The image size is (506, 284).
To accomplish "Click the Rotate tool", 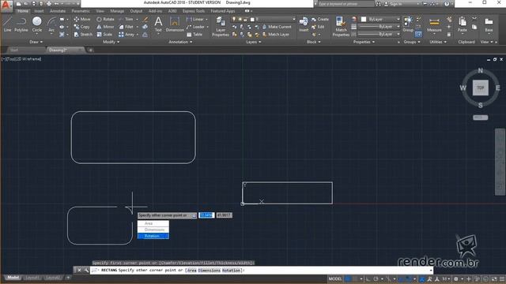I will point(105,19).
